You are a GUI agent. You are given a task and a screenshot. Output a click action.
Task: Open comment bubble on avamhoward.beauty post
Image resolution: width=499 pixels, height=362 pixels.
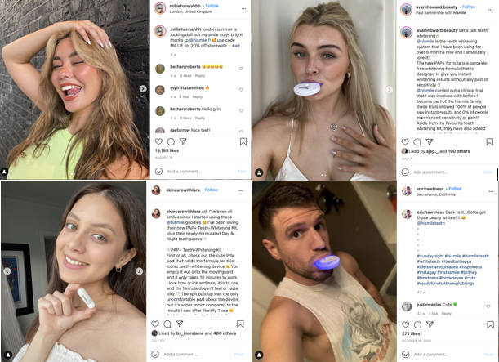coord(417,142)
